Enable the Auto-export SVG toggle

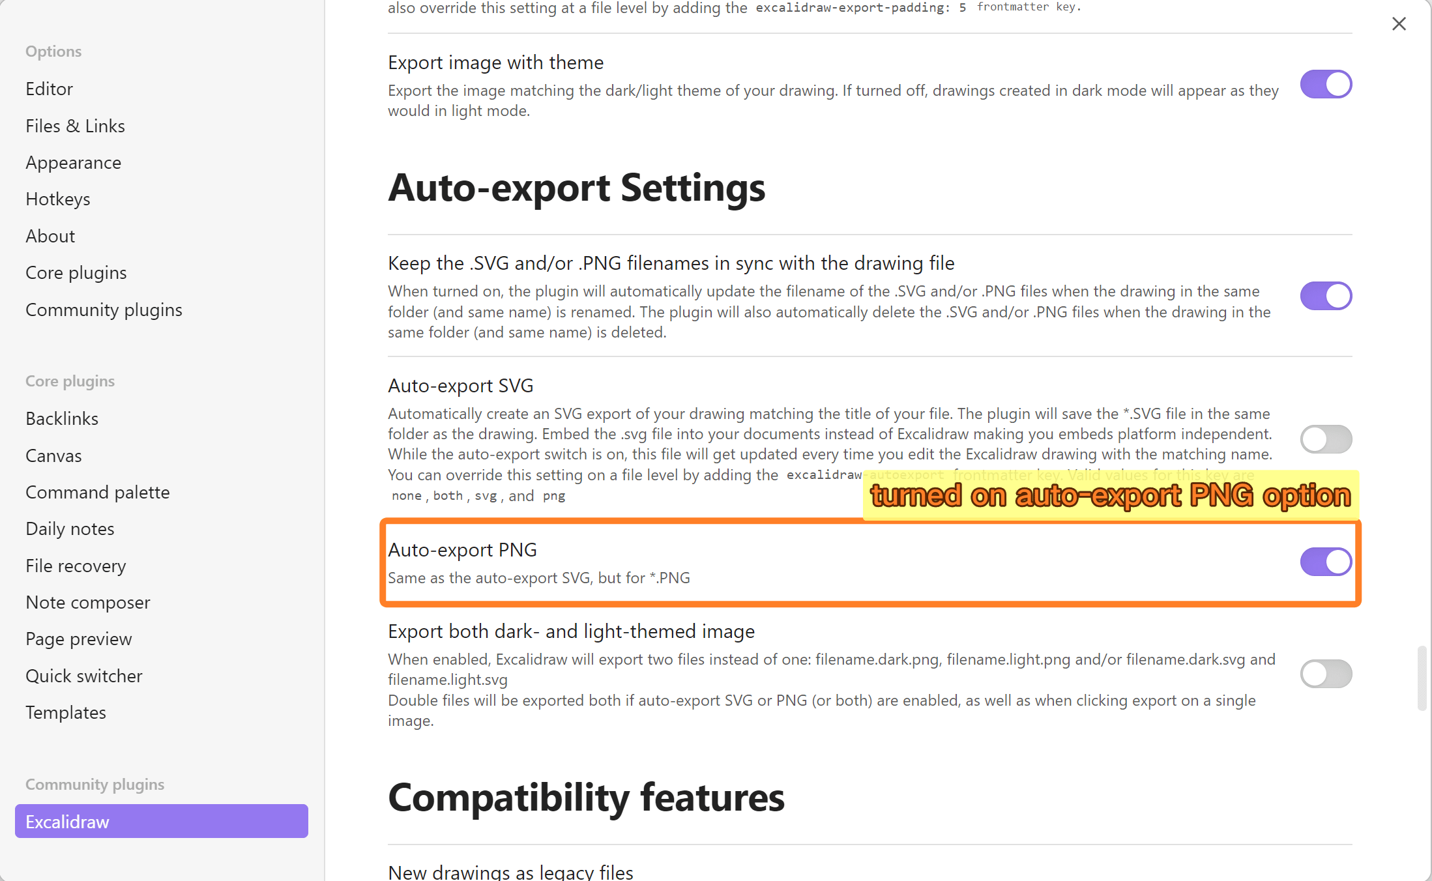(x=1326, y=439)
